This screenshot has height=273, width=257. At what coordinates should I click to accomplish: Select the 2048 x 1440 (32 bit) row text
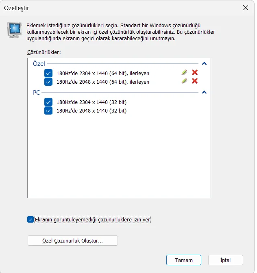[x=91, y=110]
